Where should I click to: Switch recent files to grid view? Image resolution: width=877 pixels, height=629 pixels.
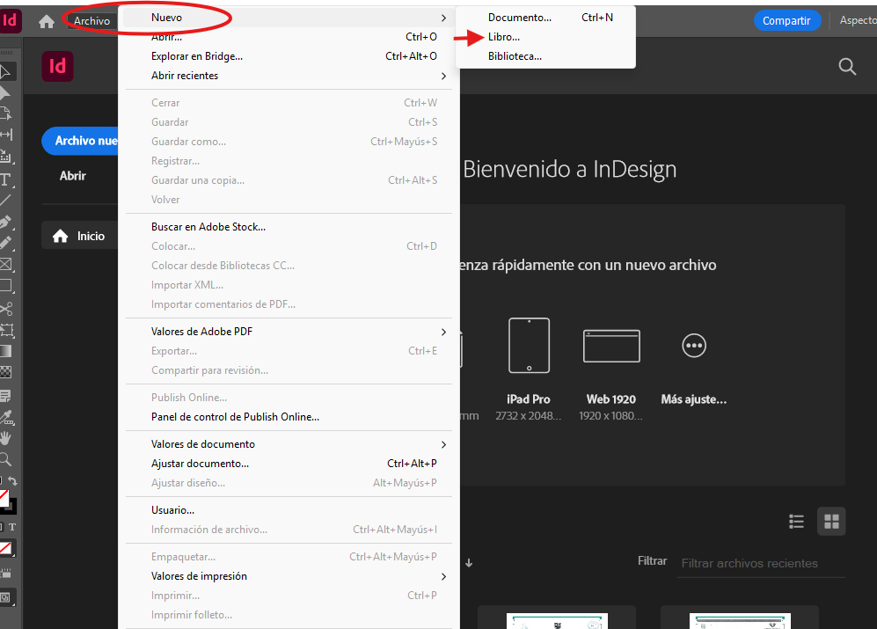(830, 521)
